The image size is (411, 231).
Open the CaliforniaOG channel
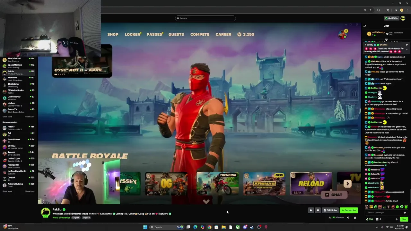click(x=19, y=98)
